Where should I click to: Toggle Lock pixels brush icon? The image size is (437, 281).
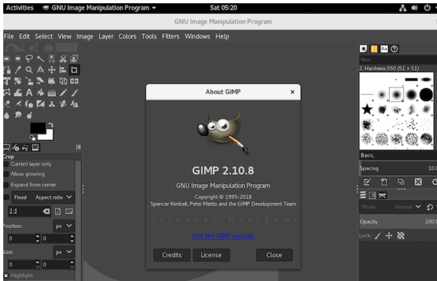(x=377, y=236)
